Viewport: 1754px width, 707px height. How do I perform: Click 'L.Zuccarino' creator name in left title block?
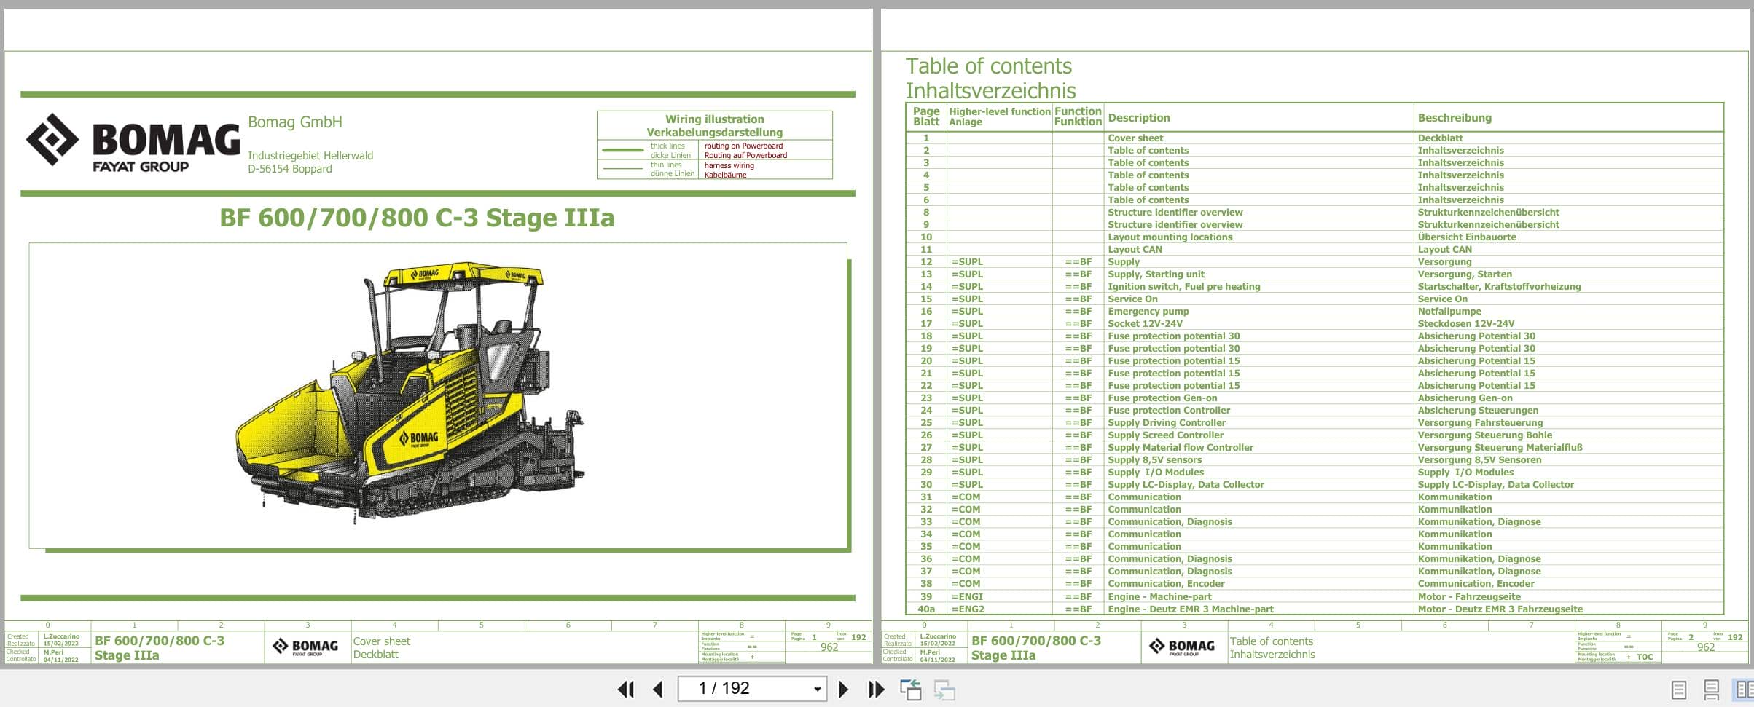point(61,636)
